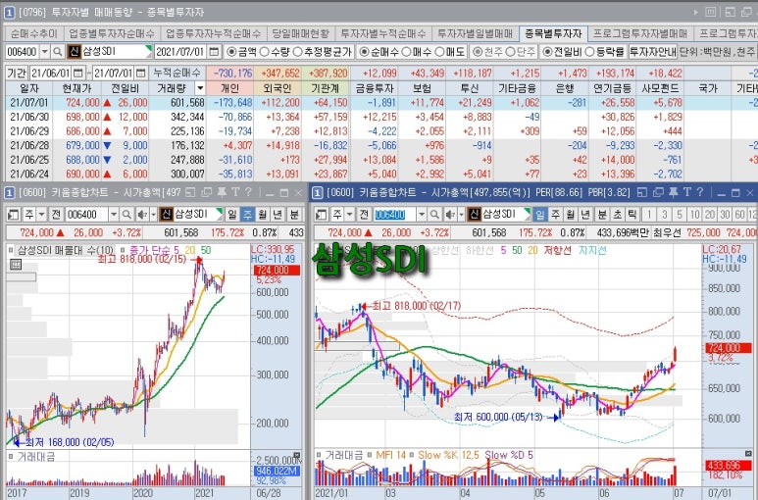Select the 금액 radio button
The image size is (758, 500).
[x=231, y=51]
